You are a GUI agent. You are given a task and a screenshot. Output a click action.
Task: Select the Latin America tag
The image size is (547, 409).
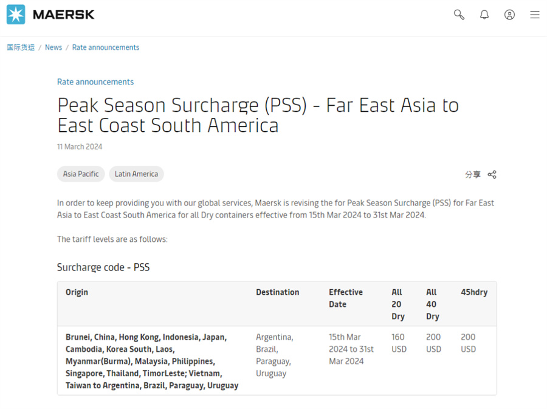tap(136, 174)
